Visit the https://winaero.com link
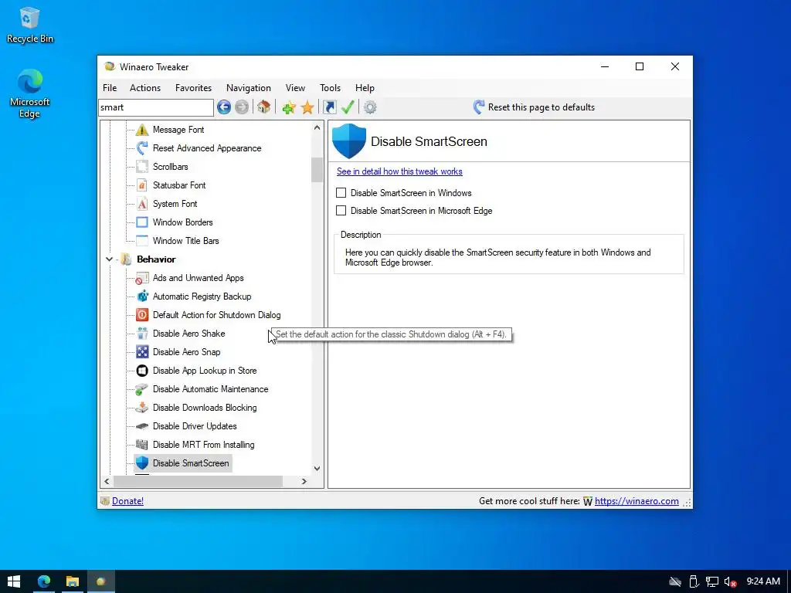 [637, 500]
